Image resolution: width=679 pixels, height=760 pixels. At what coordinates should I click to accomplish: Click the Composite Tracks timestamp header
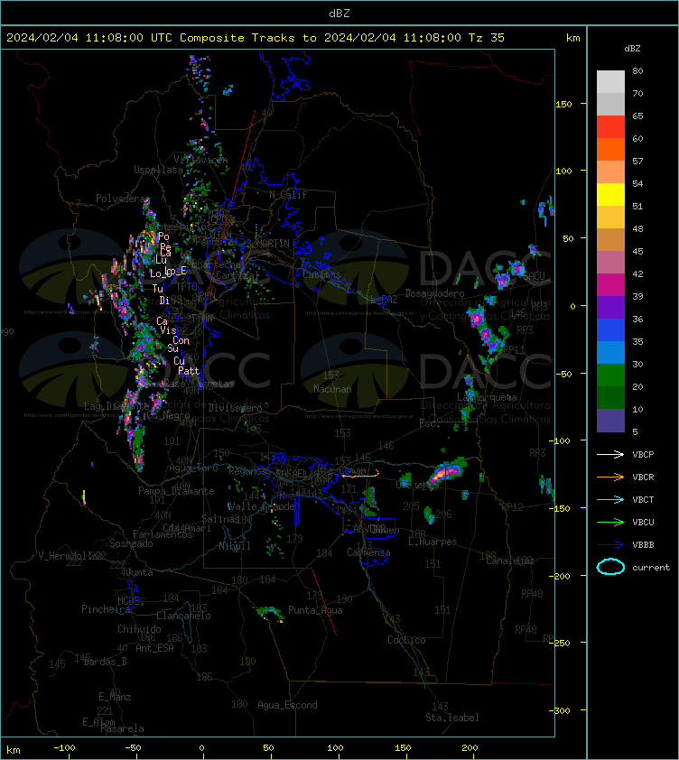[x=256, y=38]
